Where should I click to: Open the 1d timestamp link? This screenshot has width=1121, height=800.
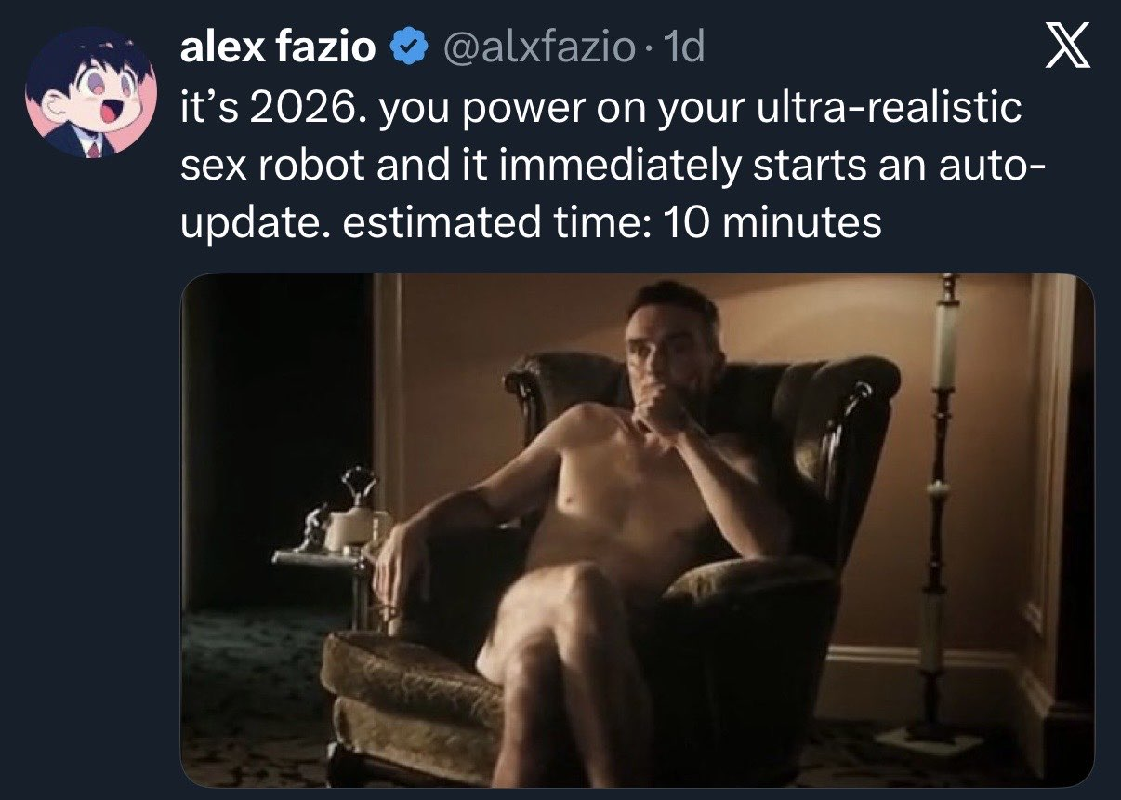coord(679,48)
